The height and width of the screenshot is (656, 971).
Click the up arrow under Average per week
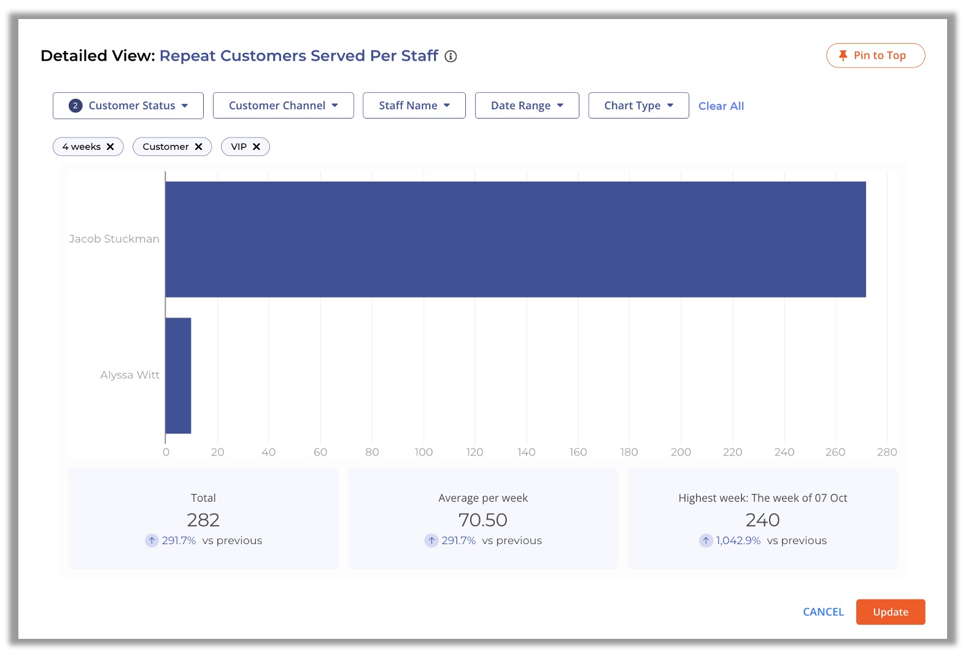[x=431, y=541]
